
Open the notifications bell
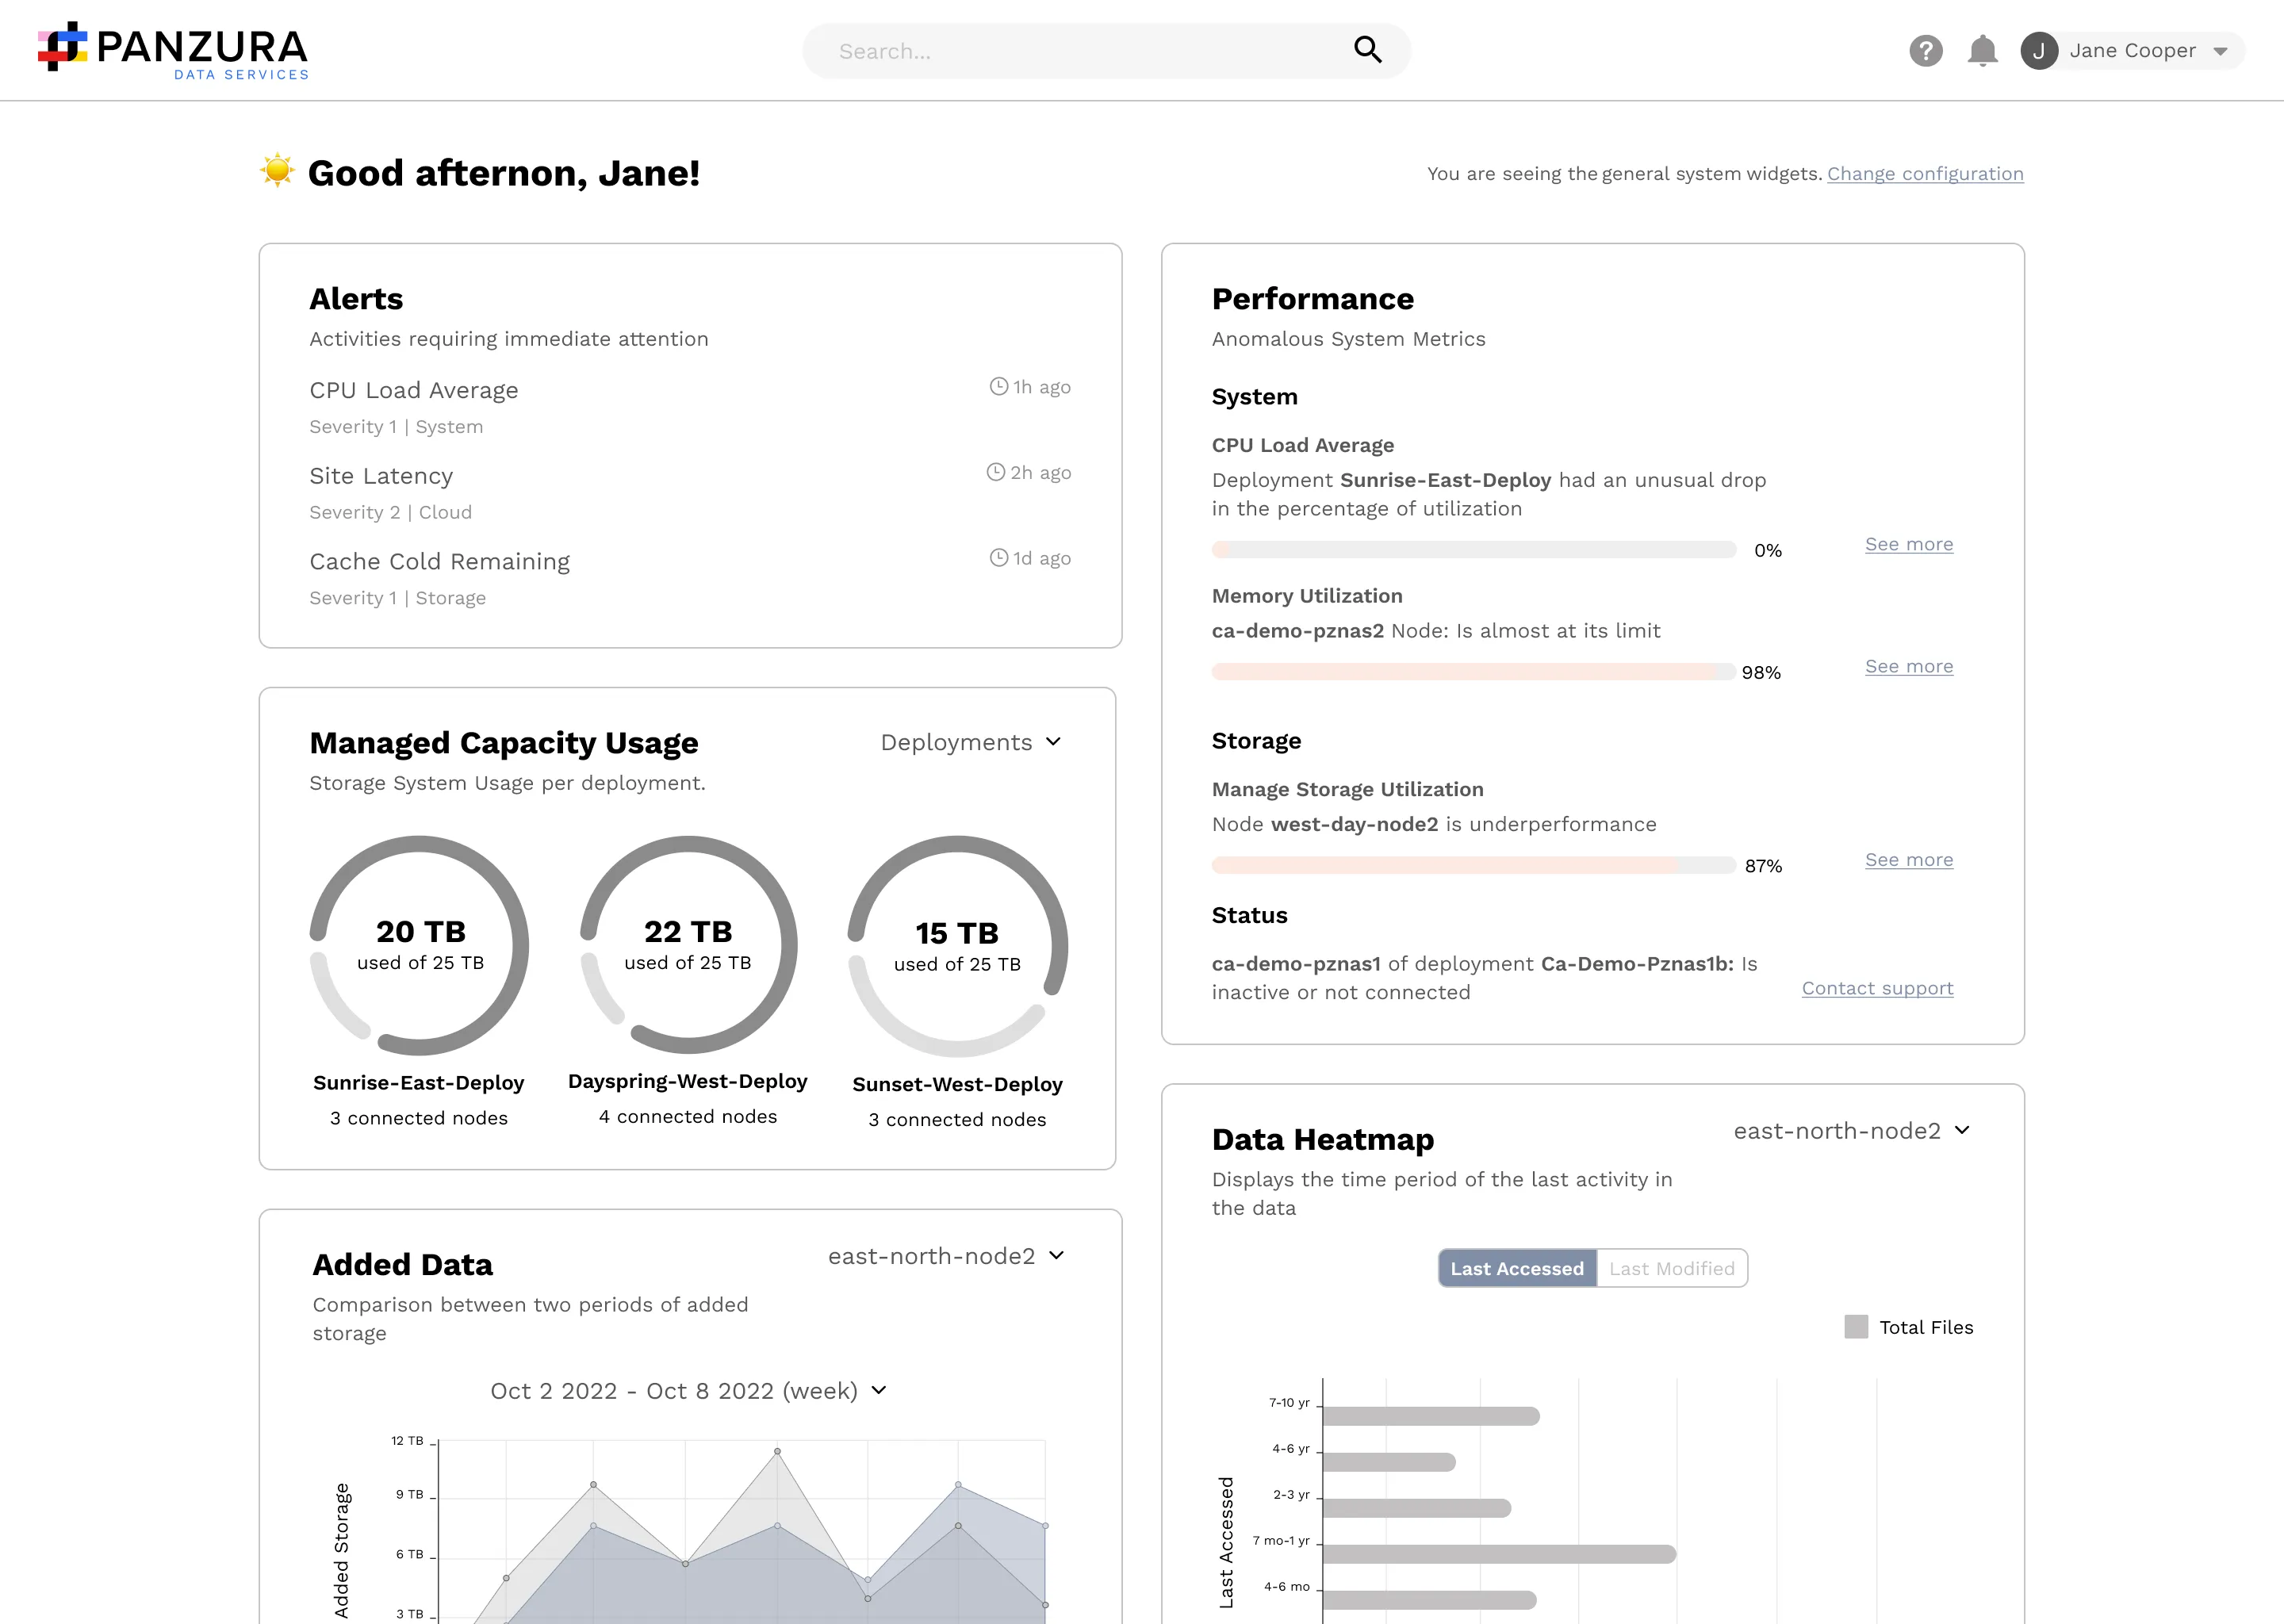(x=1982, y=50)
